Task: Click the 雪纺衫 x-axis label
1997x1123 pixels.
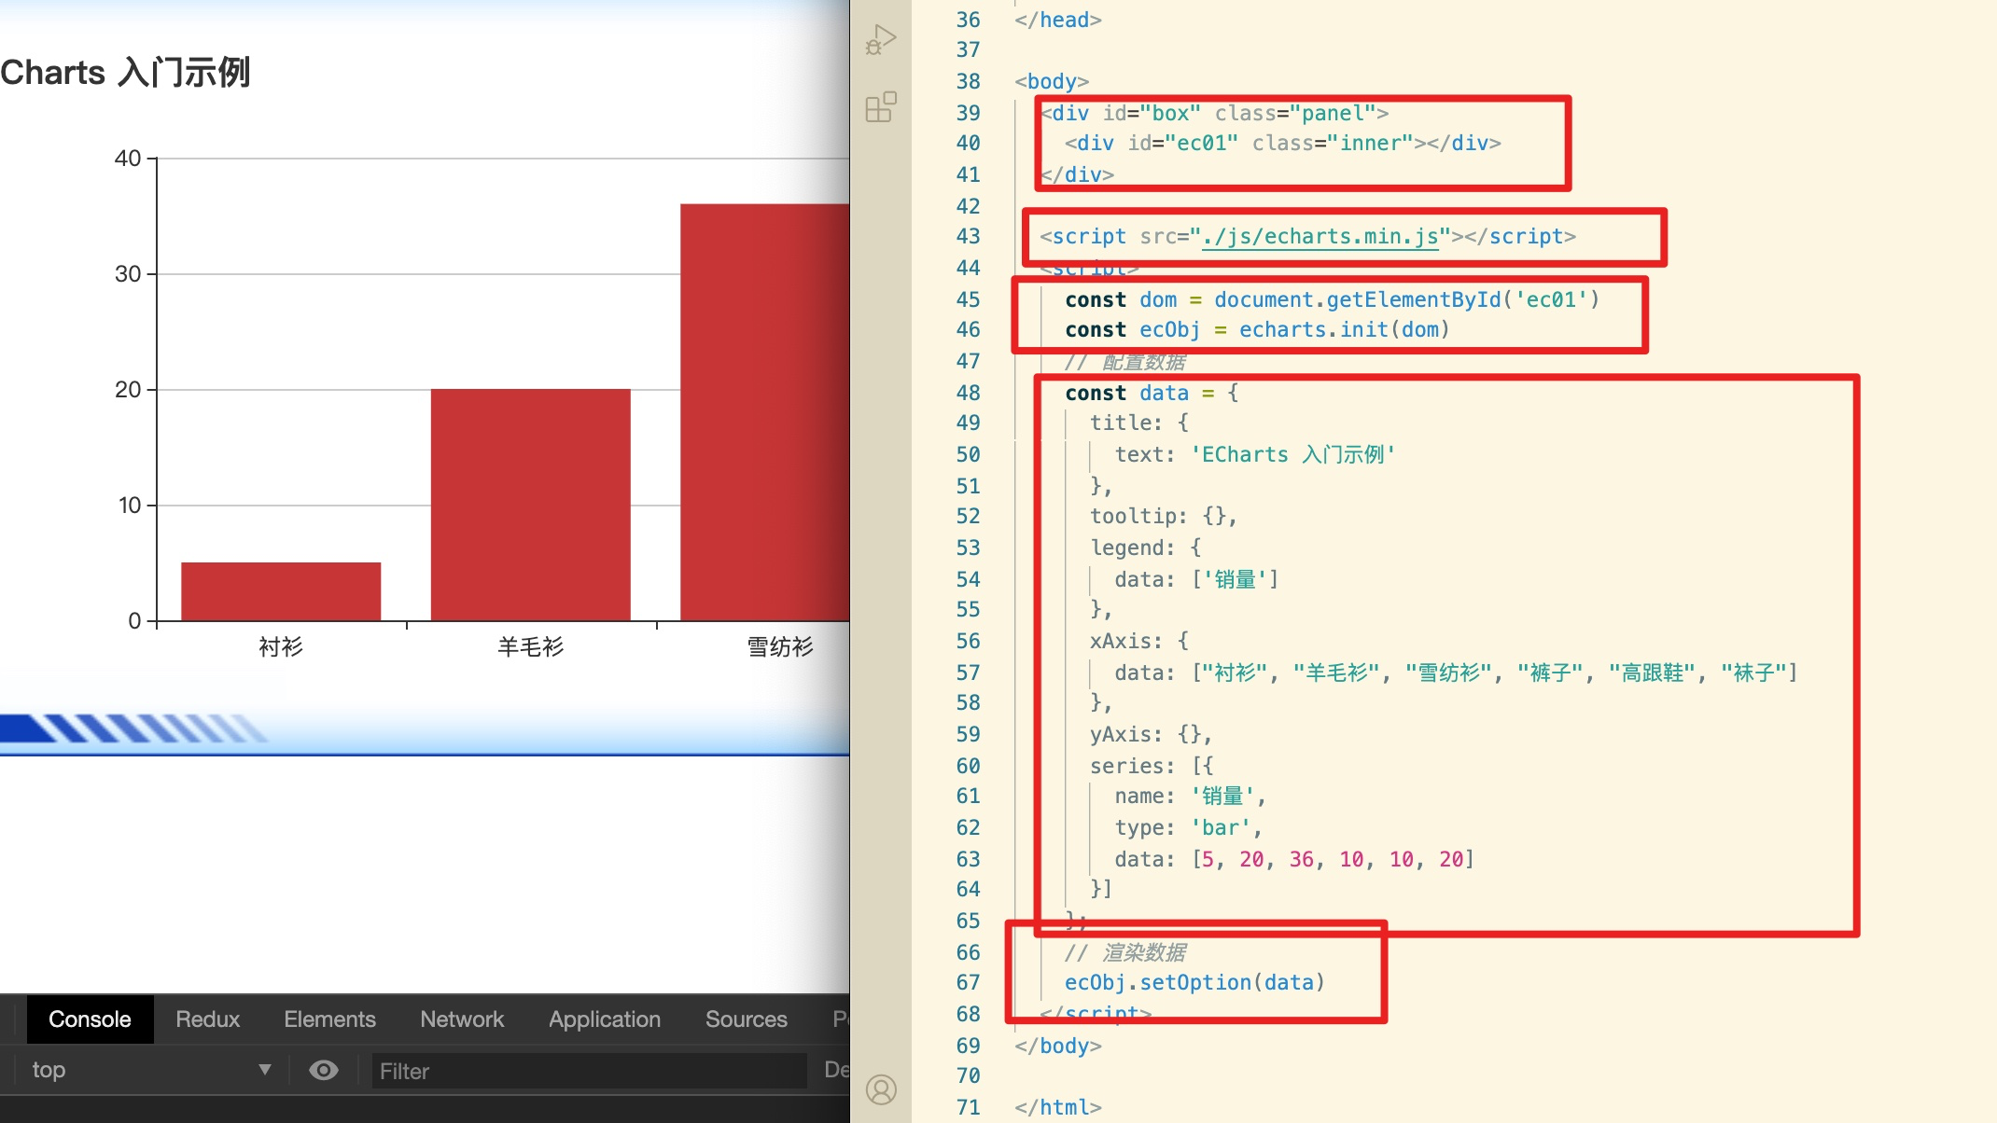Action: tap(780, 646)
